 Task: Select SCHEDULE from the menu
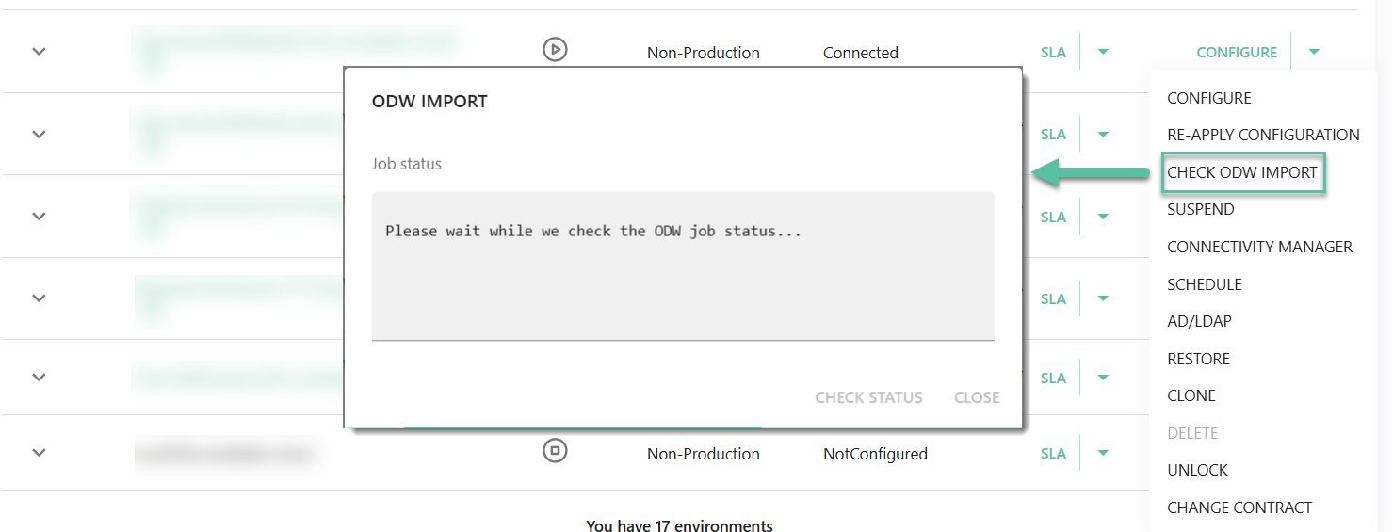(x=1205, y=284)
